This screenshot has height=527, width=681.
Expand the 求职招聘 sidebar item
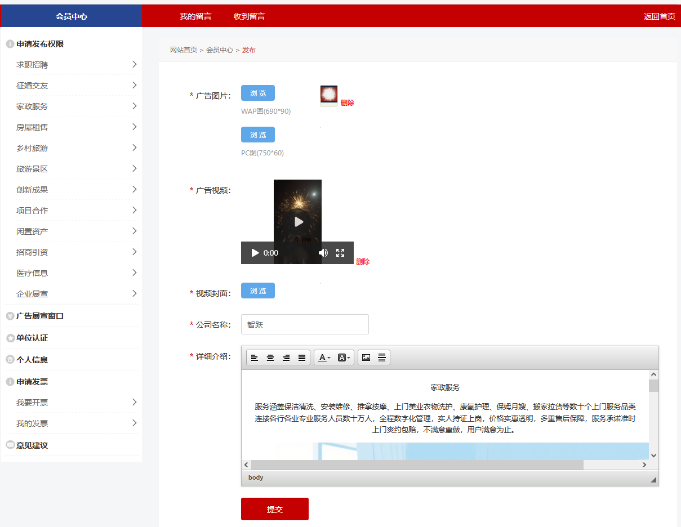point(134,65)
